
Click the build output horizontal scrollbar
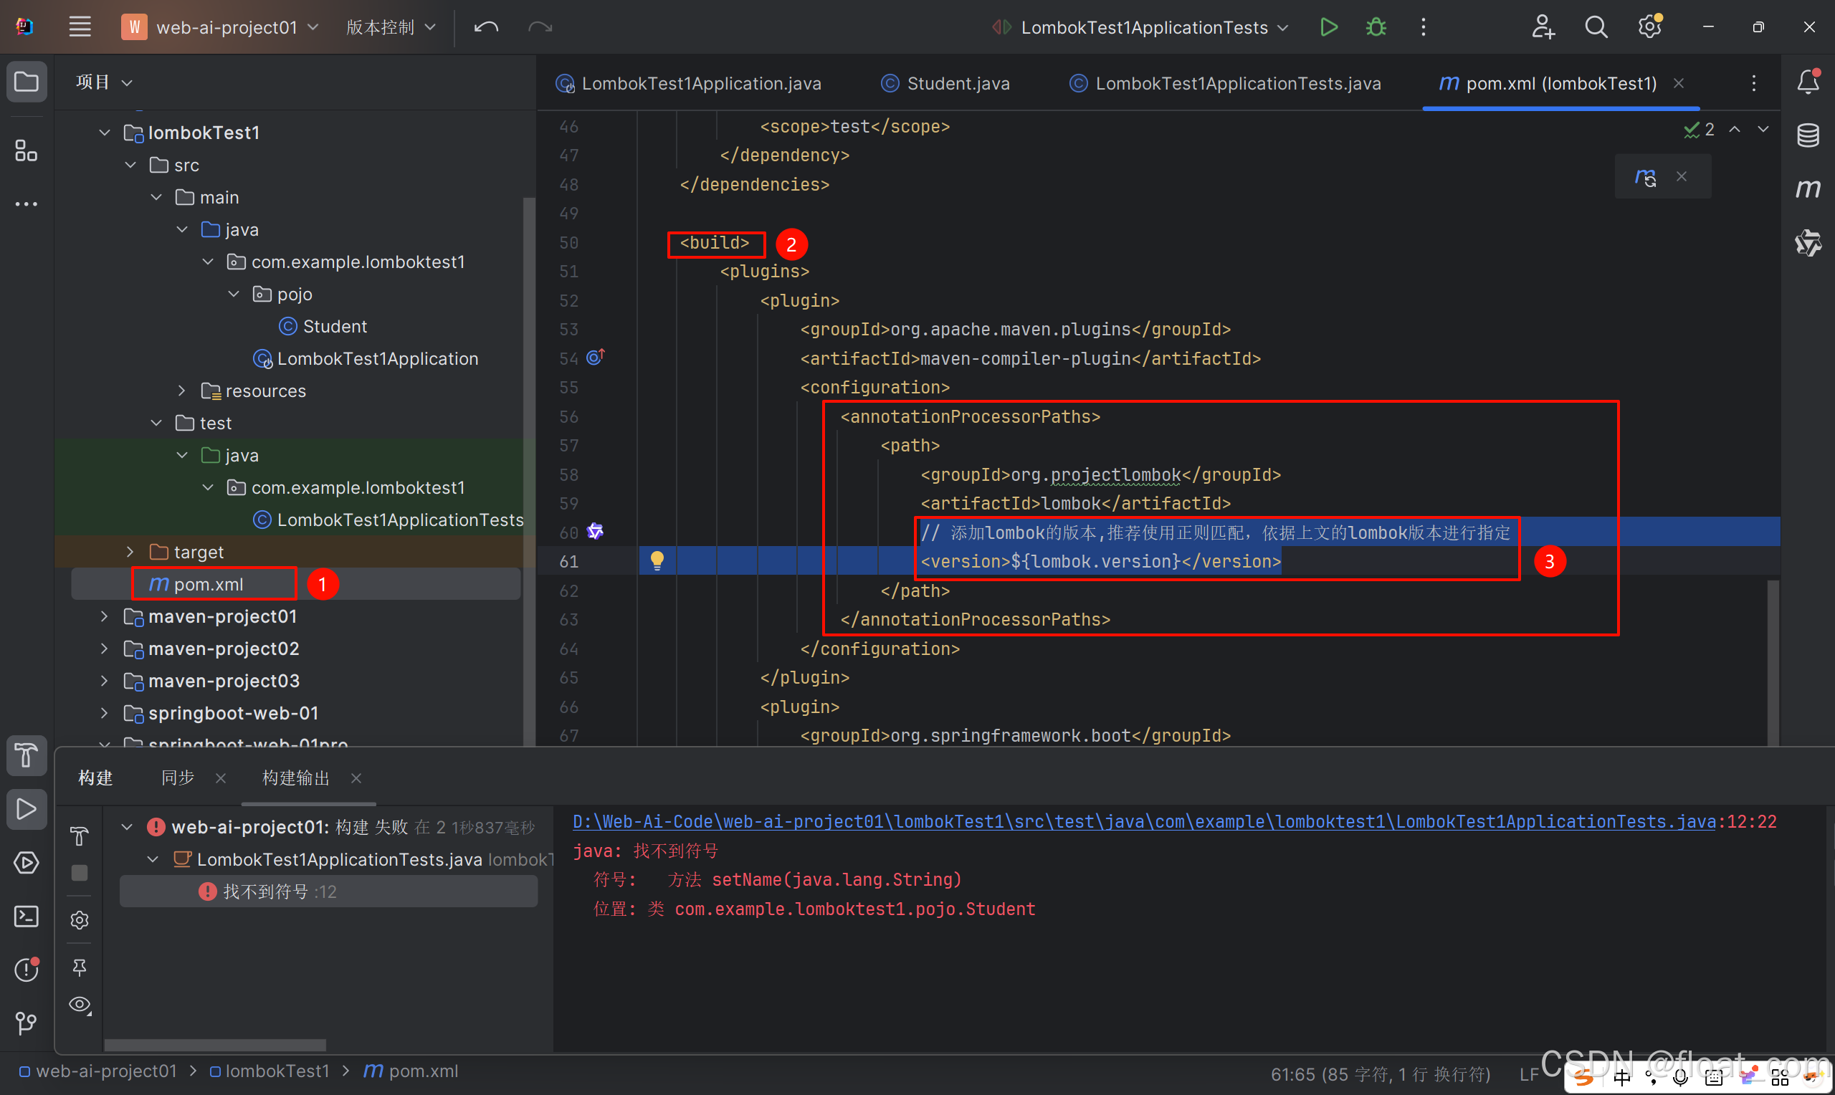tap(215, 1045)
